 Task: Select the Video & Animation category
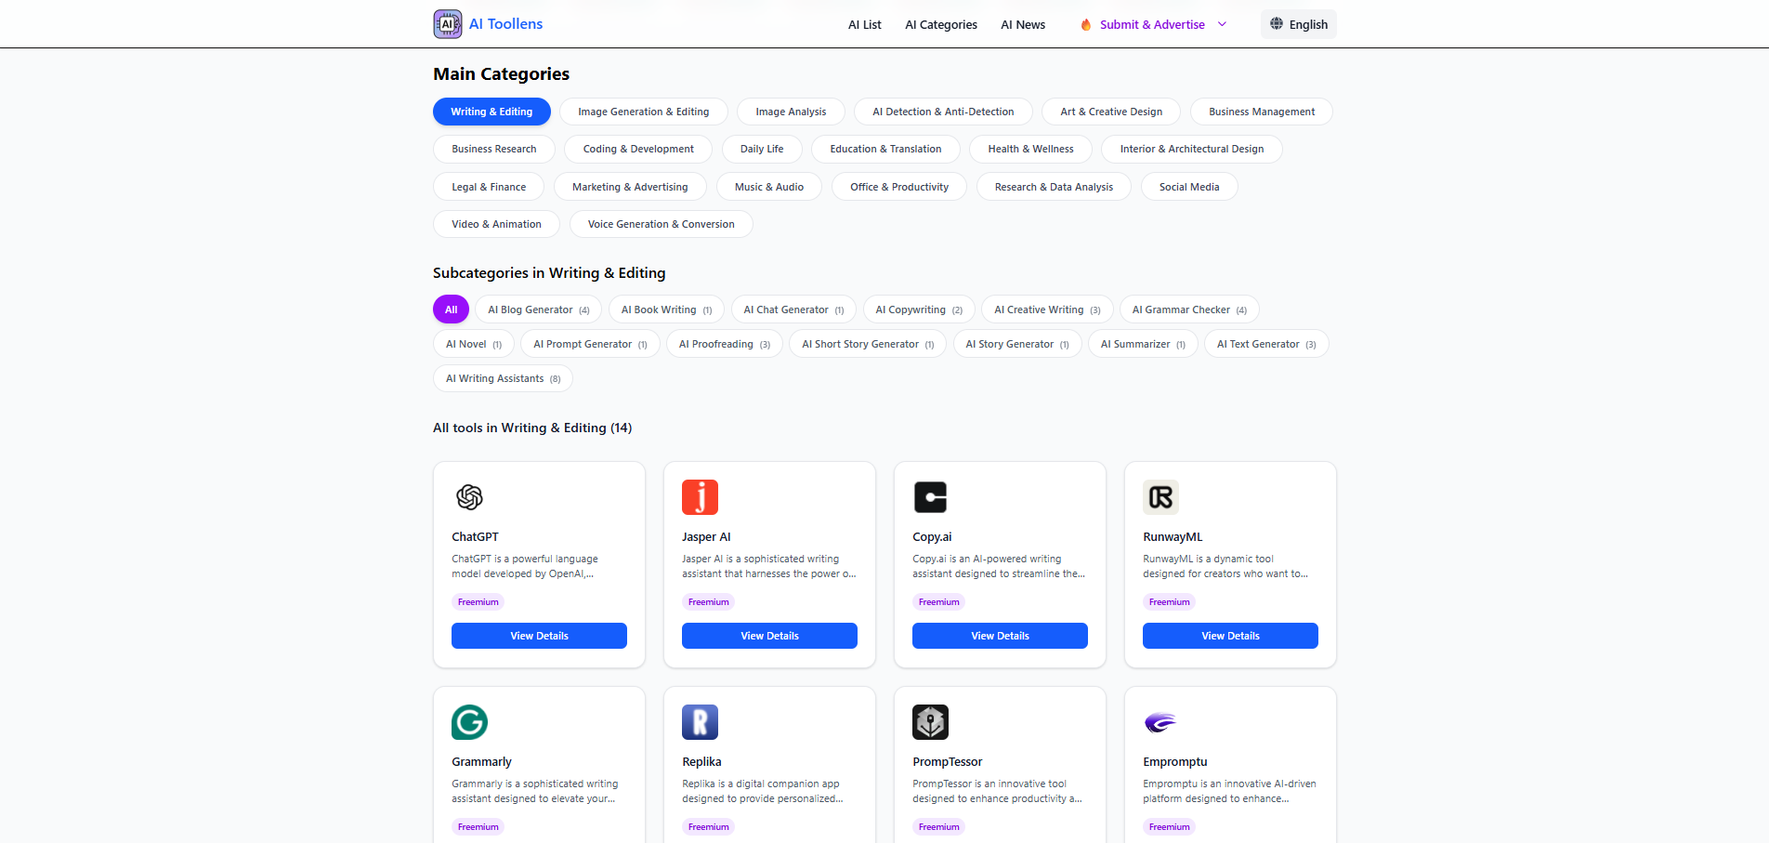point(496,224)
